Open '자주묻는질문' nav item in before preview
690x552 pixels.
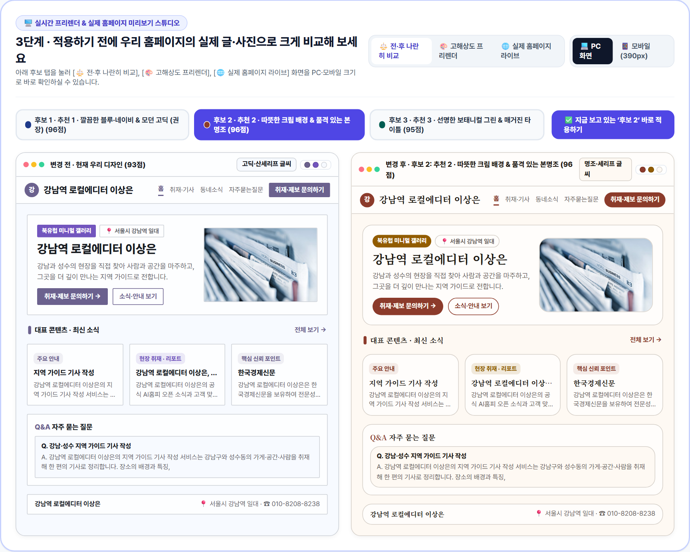pos(246,190)
